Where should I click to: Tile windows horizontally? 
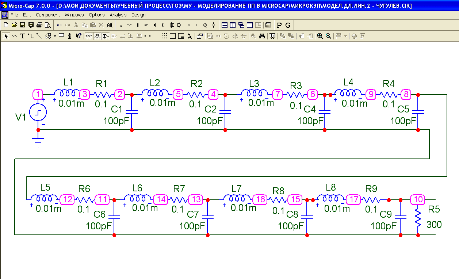click(225, 25)
